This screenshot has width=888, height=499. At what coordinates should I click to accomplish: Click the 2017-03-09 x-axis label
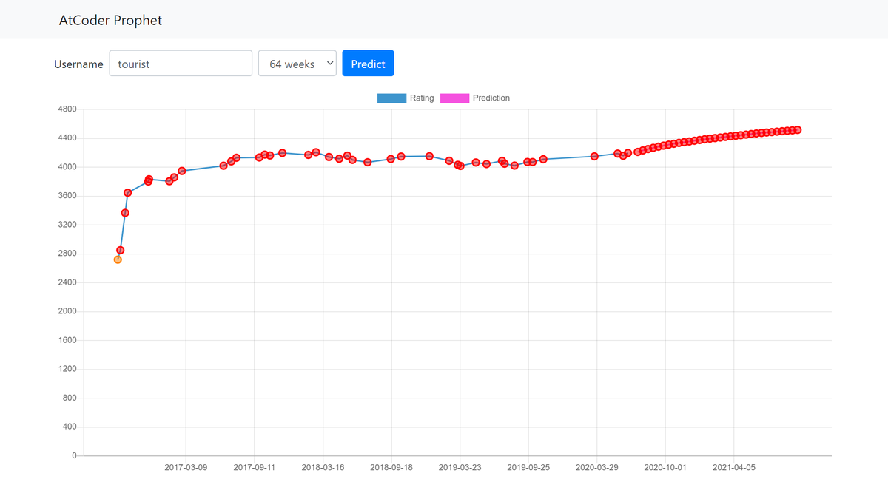[x=186, y=467]
